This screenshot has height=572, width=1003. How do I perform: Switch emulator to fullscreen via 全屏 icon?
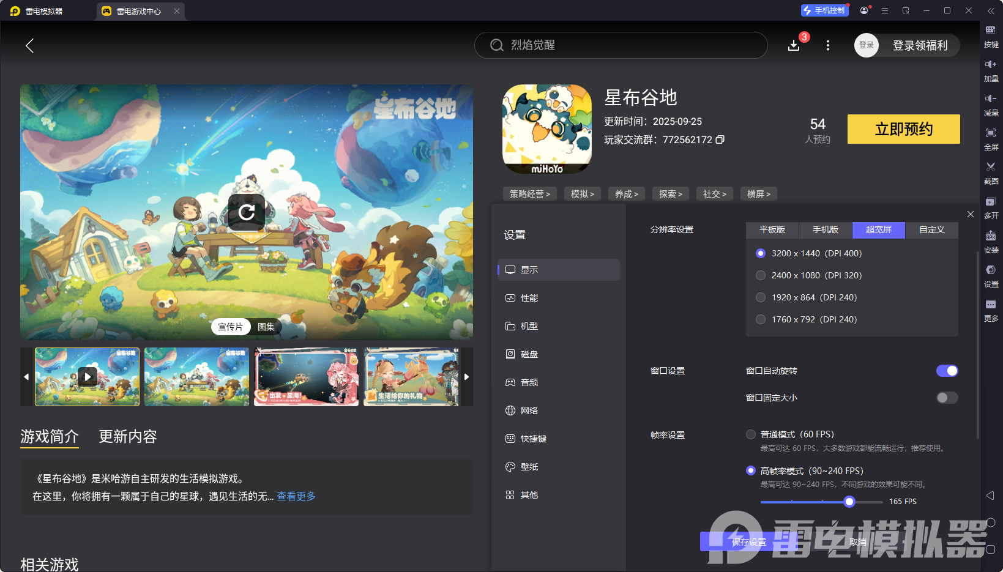click(x=991, y=139)
